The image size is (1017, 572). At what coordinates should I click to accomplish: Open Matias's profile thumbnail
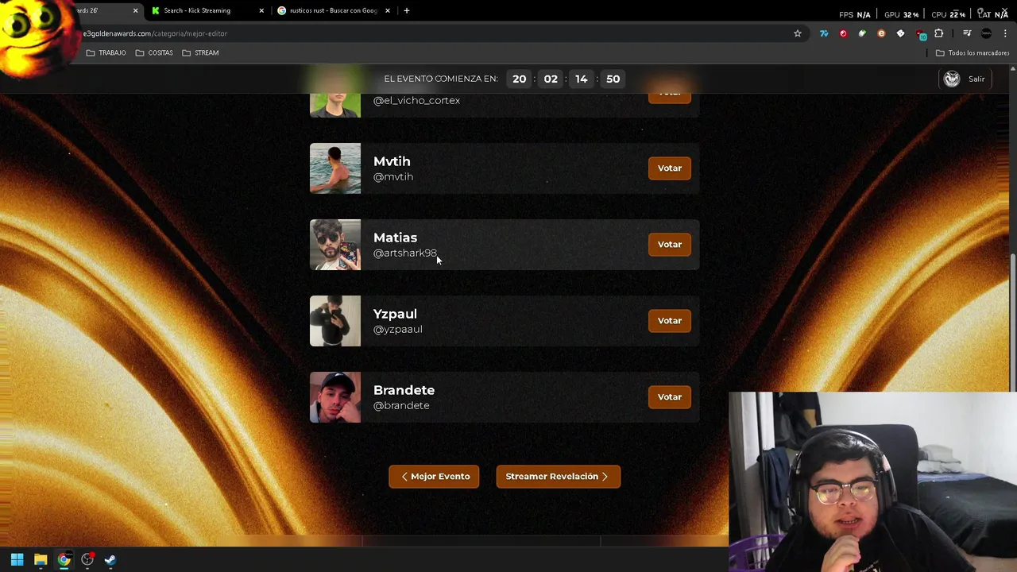coord(335,244)
